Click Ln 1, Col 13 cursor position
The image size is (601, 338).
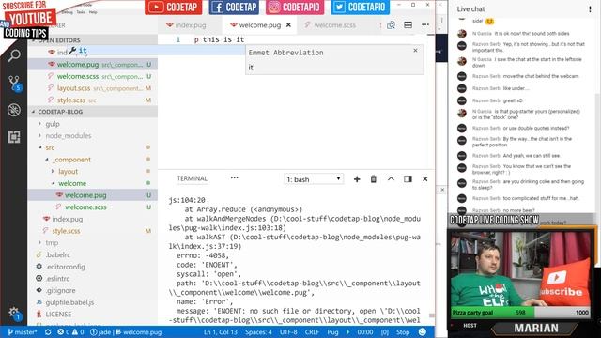[x=221, y=332]
